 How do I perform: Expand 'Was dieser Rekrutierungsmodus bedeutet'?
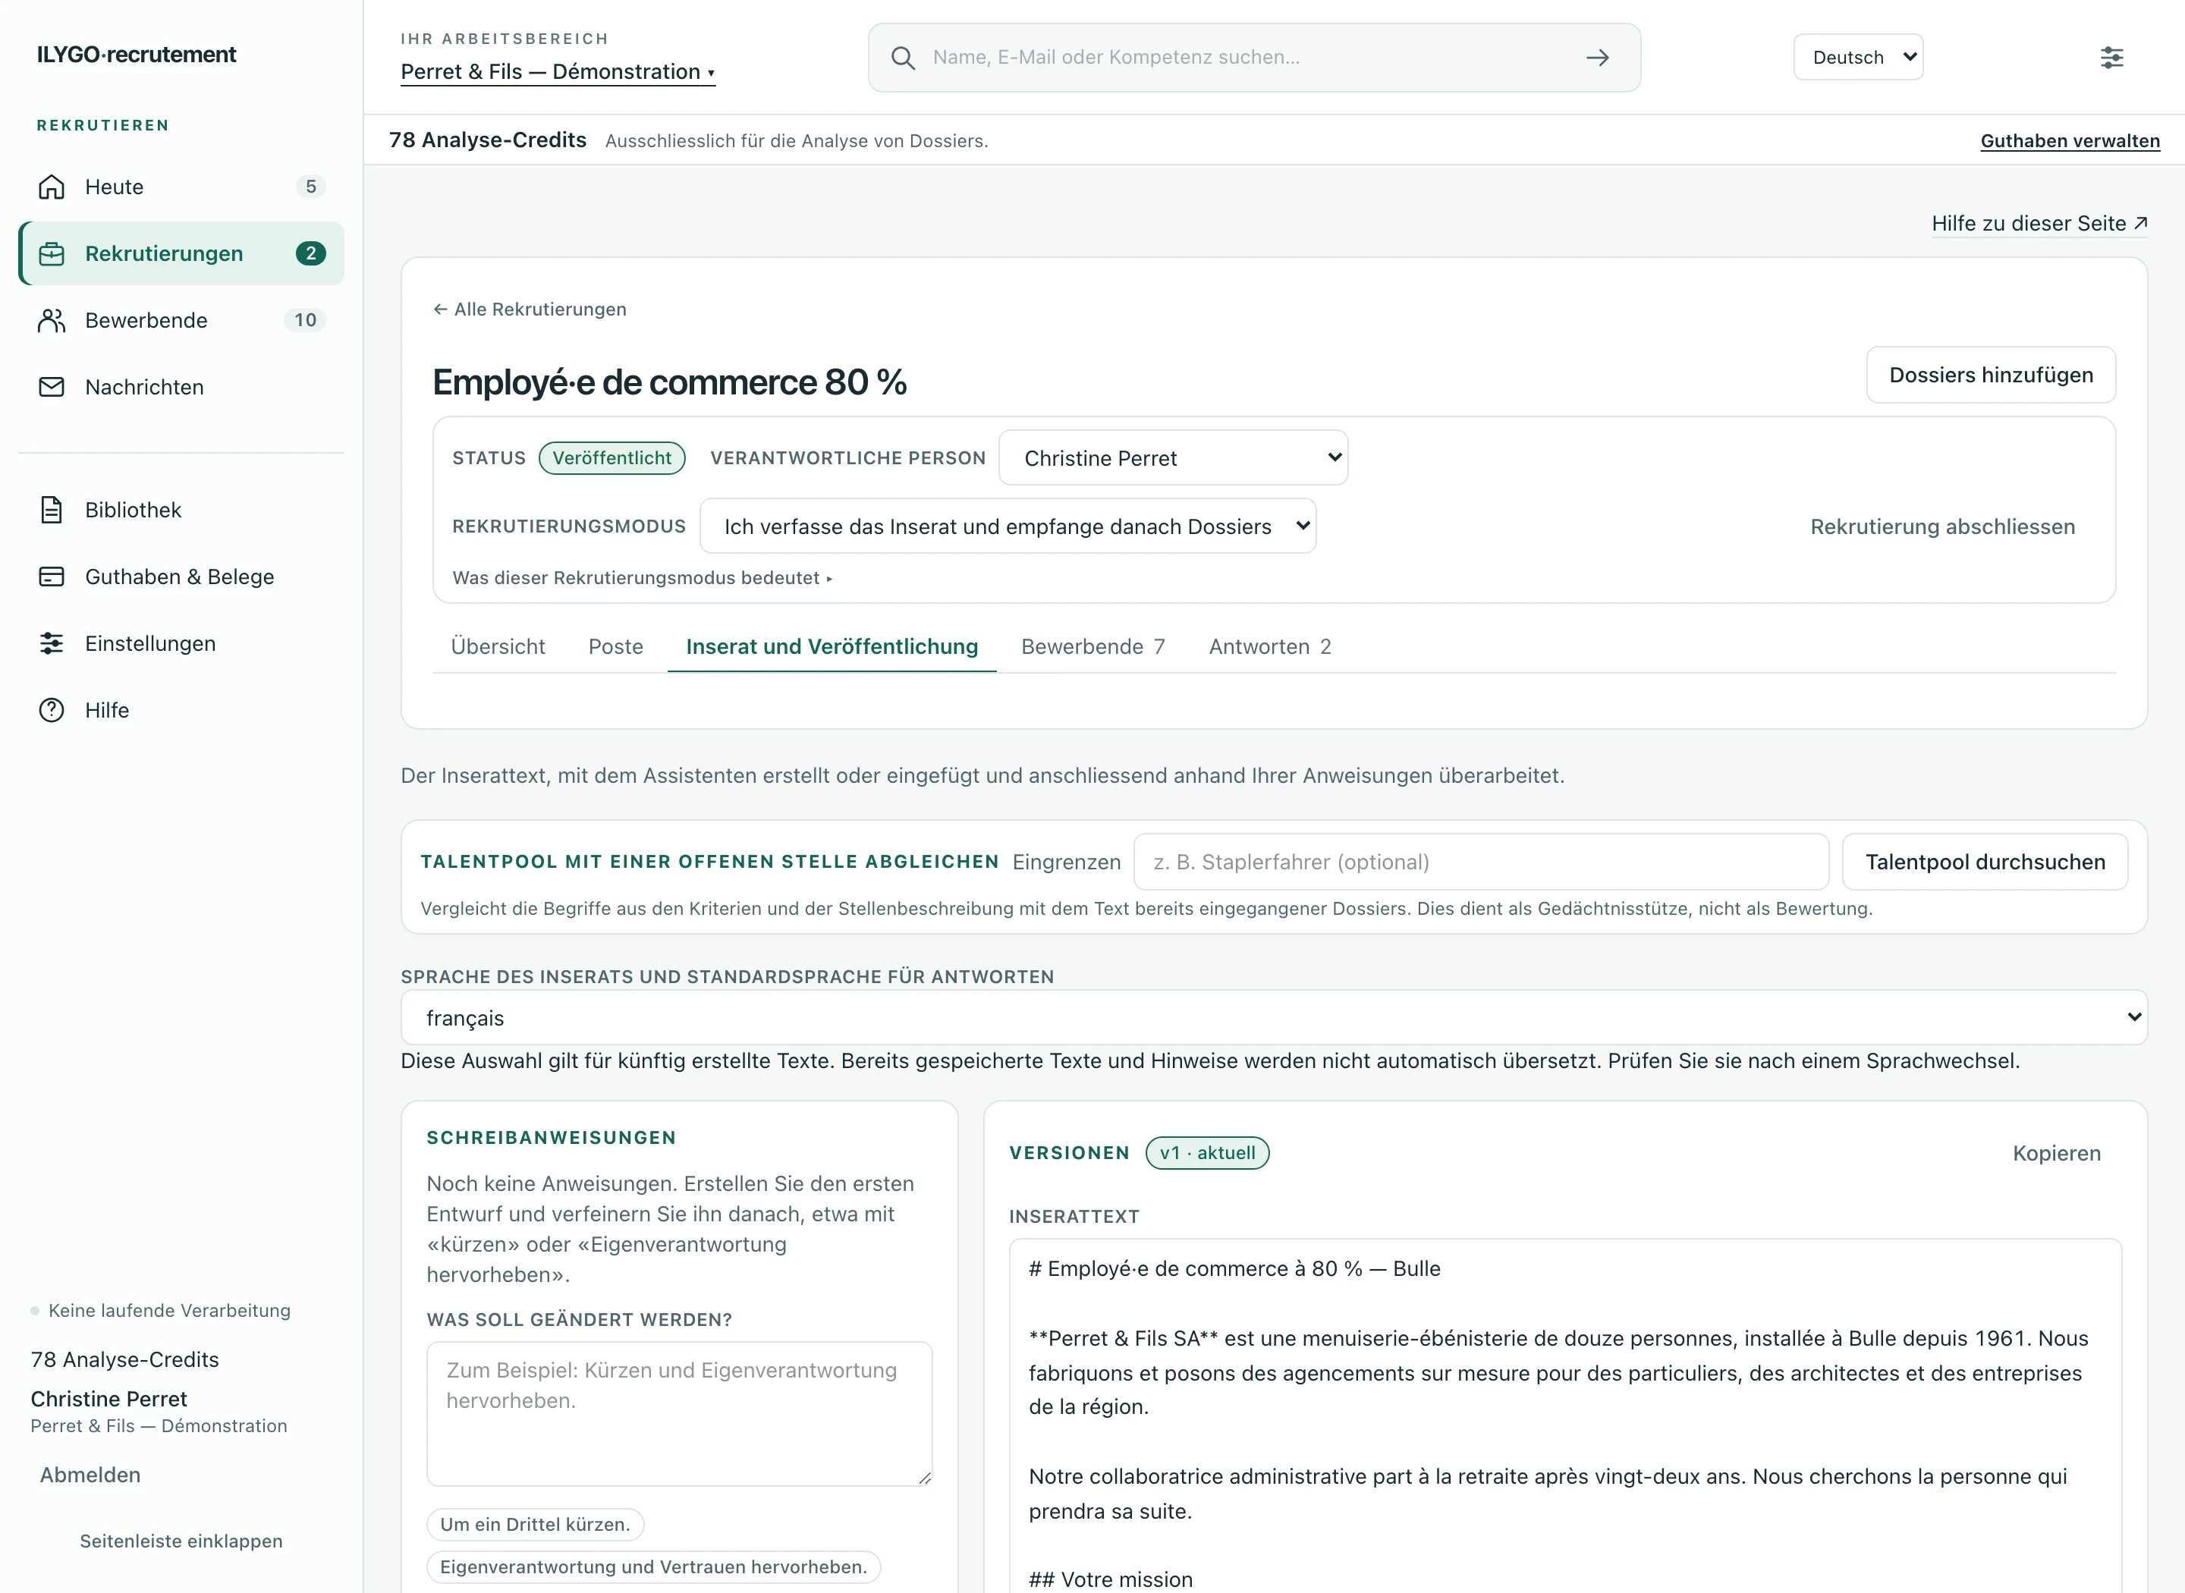[x=642, y=577]
